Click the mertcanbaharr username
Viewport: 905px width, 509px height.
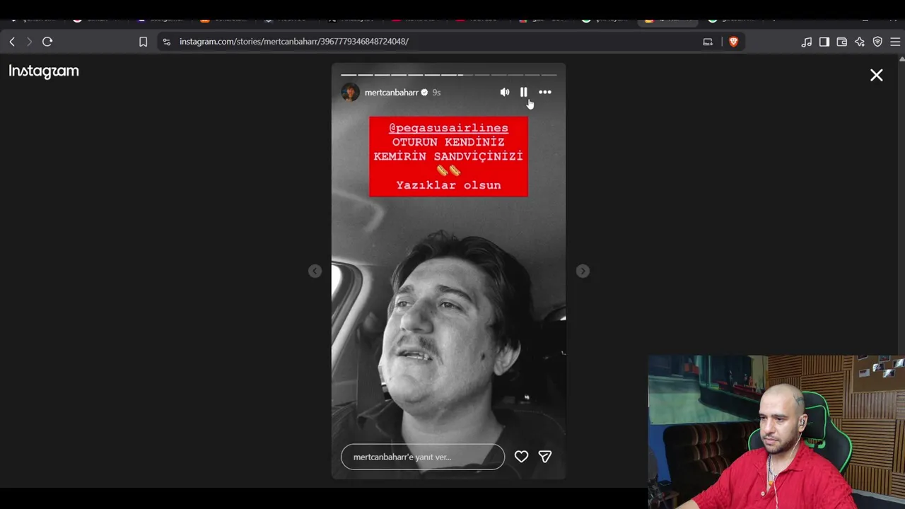click(392, 93)
